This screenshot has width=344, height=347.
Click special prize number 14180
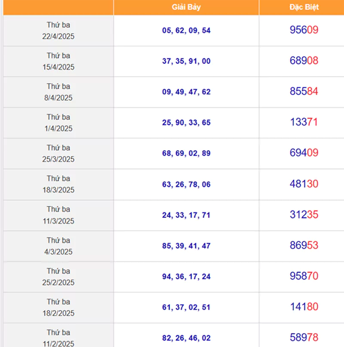point(304,307)
